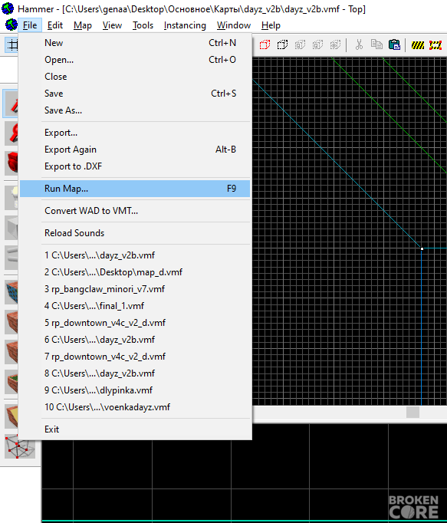Viewport: 447px width, 523px height.
Task: Select the gray cylinder tool icon
Action: (x=12, y=258)
